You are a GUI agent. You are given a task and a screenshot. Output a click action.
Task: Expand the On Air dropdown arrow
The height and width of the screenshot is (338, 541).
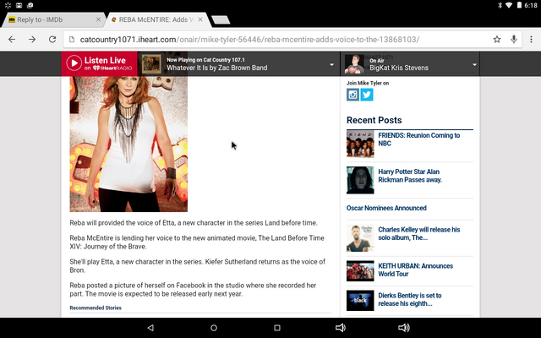coord(474,64)
